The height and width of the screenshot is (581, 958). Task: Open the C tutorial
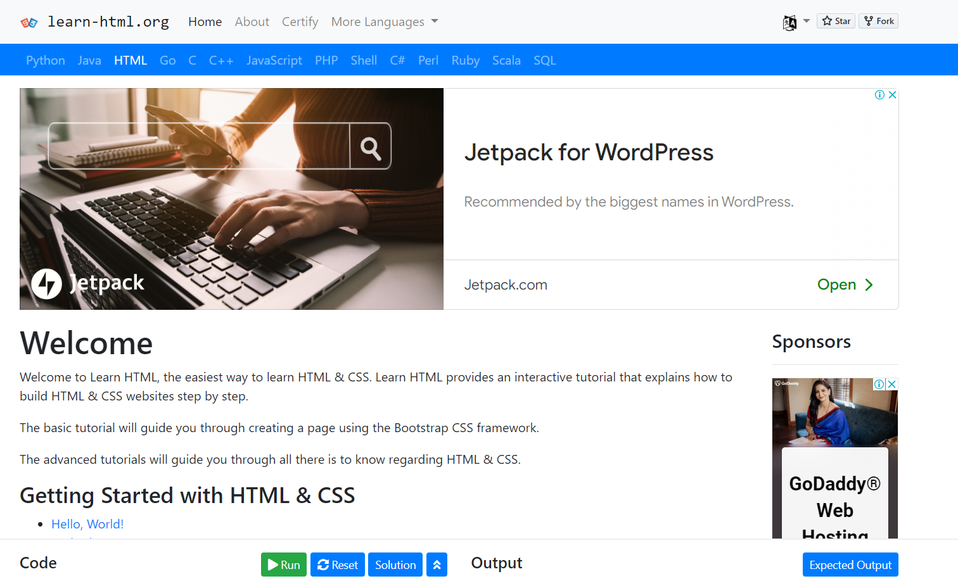coord(193,60)
